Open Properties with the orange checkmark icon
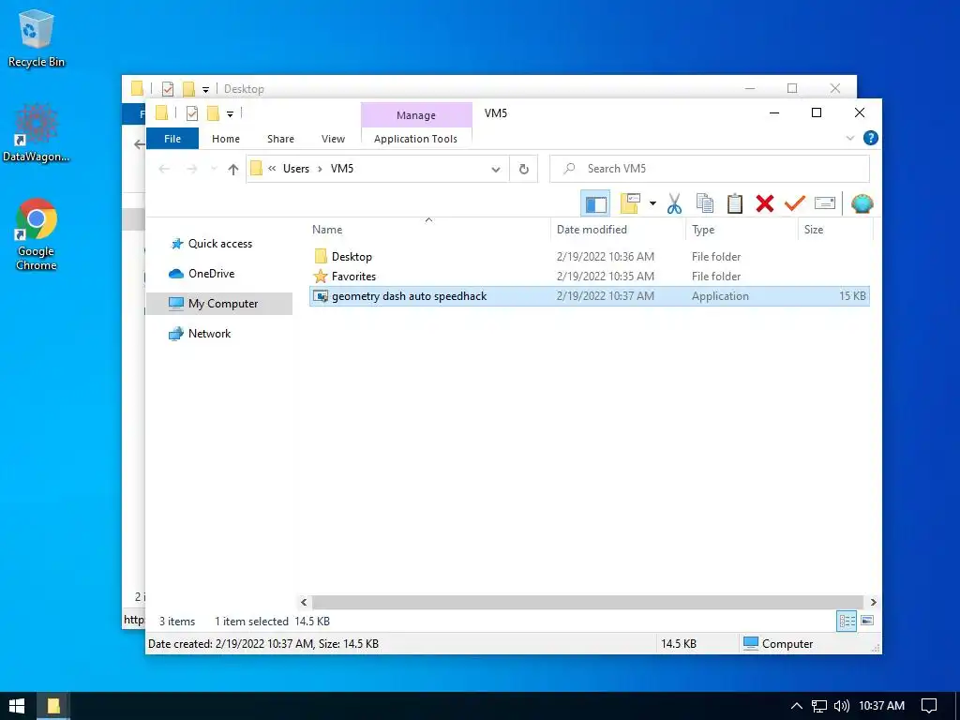Screen dimensions: 960x720 pyautogui.click(x=795, y=203)
